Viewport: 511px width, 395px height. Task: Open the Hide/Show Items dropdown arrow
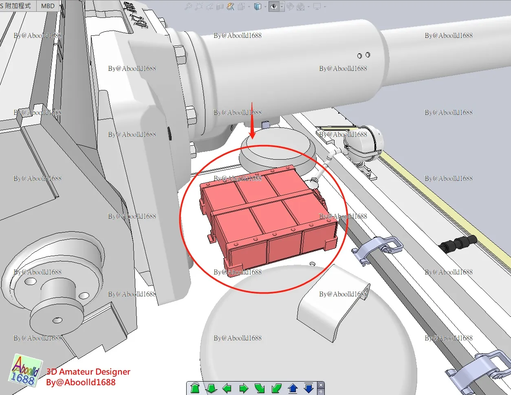coord(281,7)
